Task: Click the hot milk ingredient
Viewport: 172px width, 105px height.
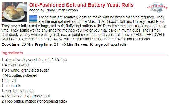Action: [x=11, y=86]
